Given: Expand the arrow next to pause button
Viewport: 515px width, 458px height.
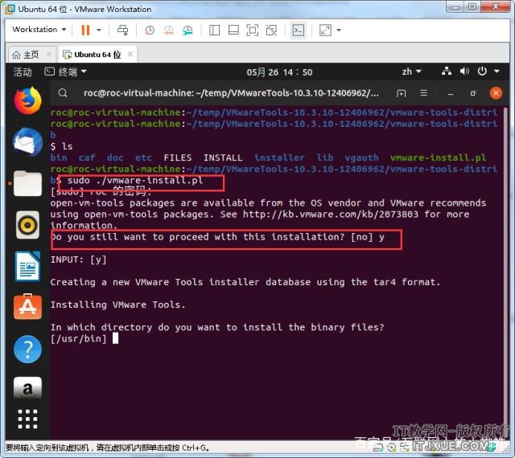Looking at the screenshot, I should click(99, 30).
